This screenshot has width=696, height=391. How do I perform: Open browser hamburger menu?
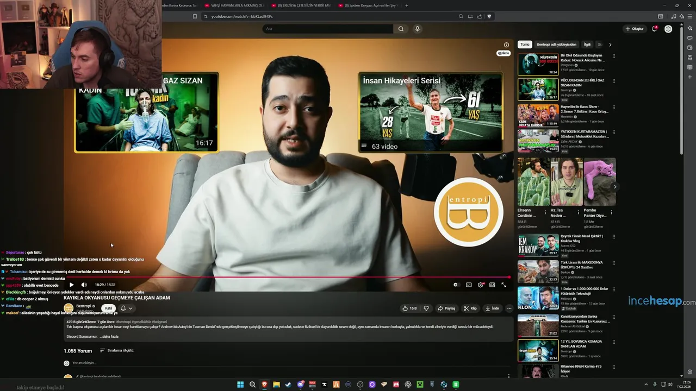point(689,16)
